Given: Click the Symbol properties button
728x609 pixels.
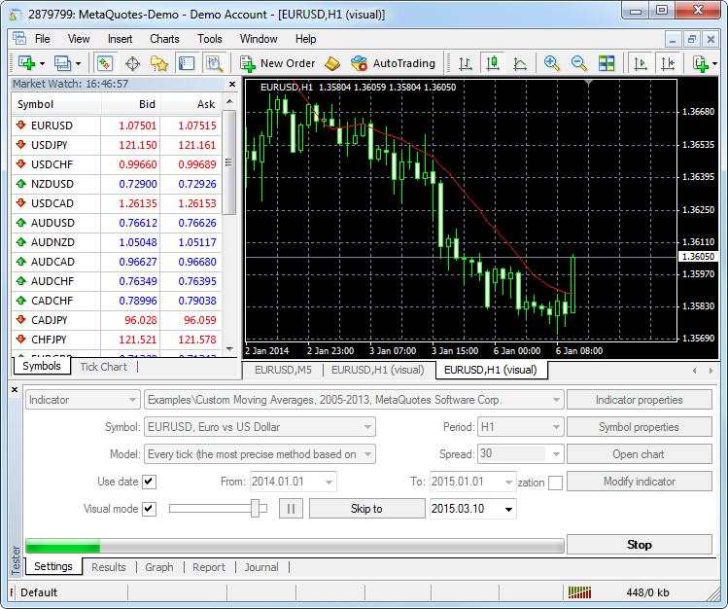Looking at the screenshot, I should (639, 427).
